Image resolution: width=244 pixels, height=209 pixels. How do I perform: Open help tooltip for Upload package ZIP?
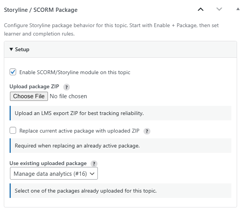click(x=66, y=87)
